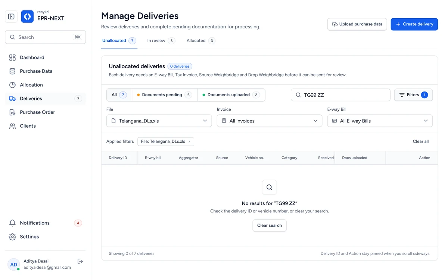The image size is (448, 280).
Task: Open Settings from the sidebar
Action: coord(46,237)
